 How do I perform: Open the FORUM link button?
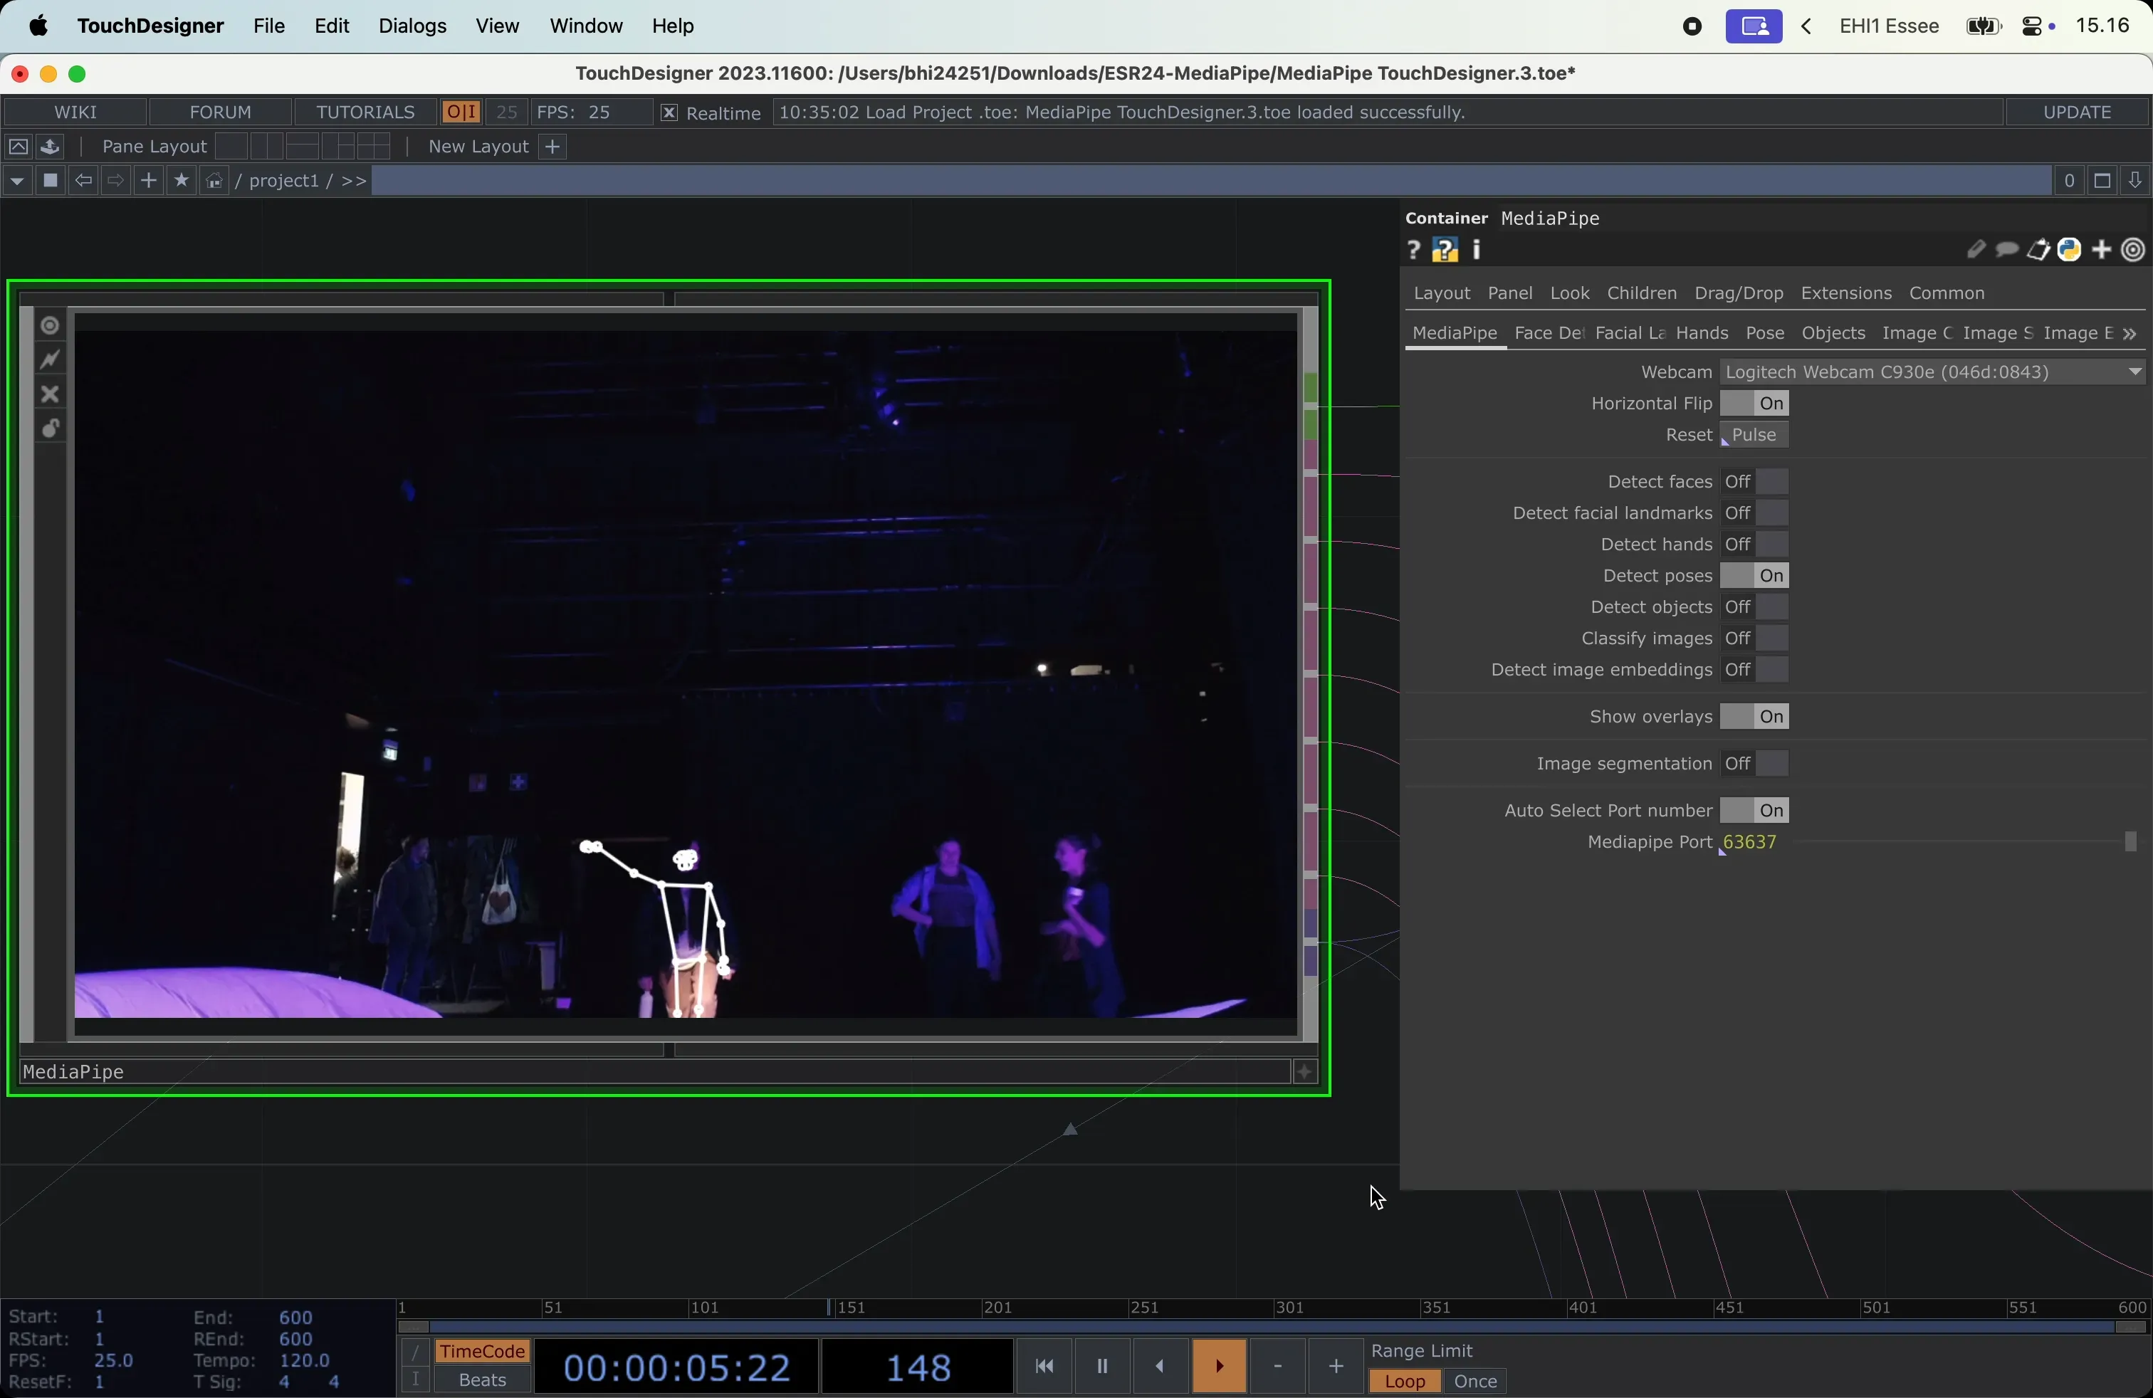pyautogui.click(x=221, y=112)
